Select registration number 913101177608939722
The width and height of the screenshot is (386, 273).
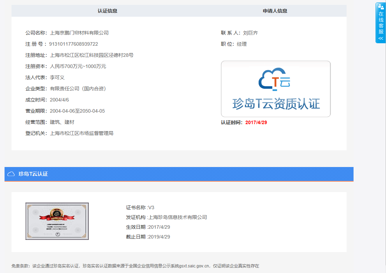[74, 44]
